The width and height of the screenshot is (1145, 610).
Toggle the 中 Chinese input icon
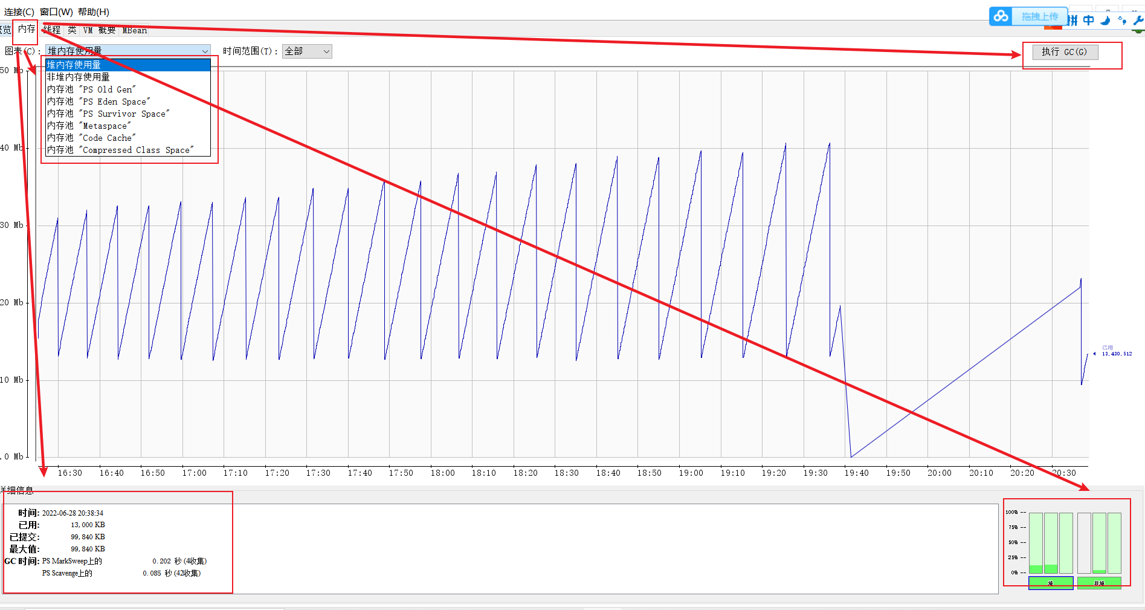[x=1089, y=21]
